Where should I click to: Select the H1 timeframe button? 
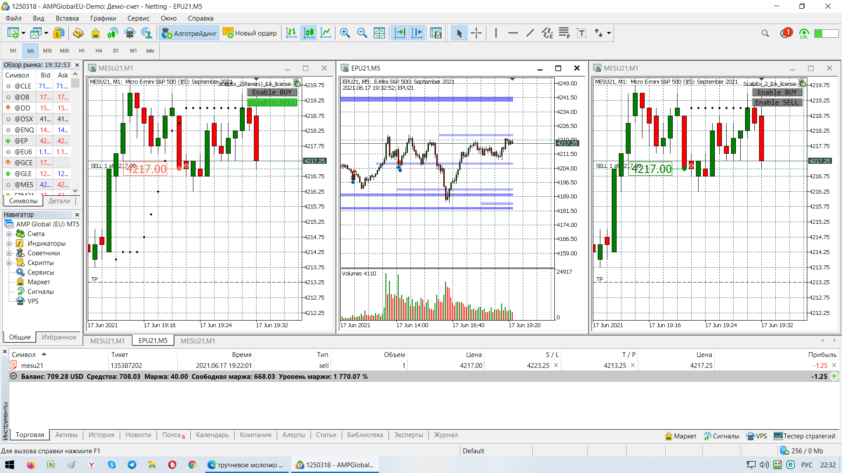tap(82, 51)
